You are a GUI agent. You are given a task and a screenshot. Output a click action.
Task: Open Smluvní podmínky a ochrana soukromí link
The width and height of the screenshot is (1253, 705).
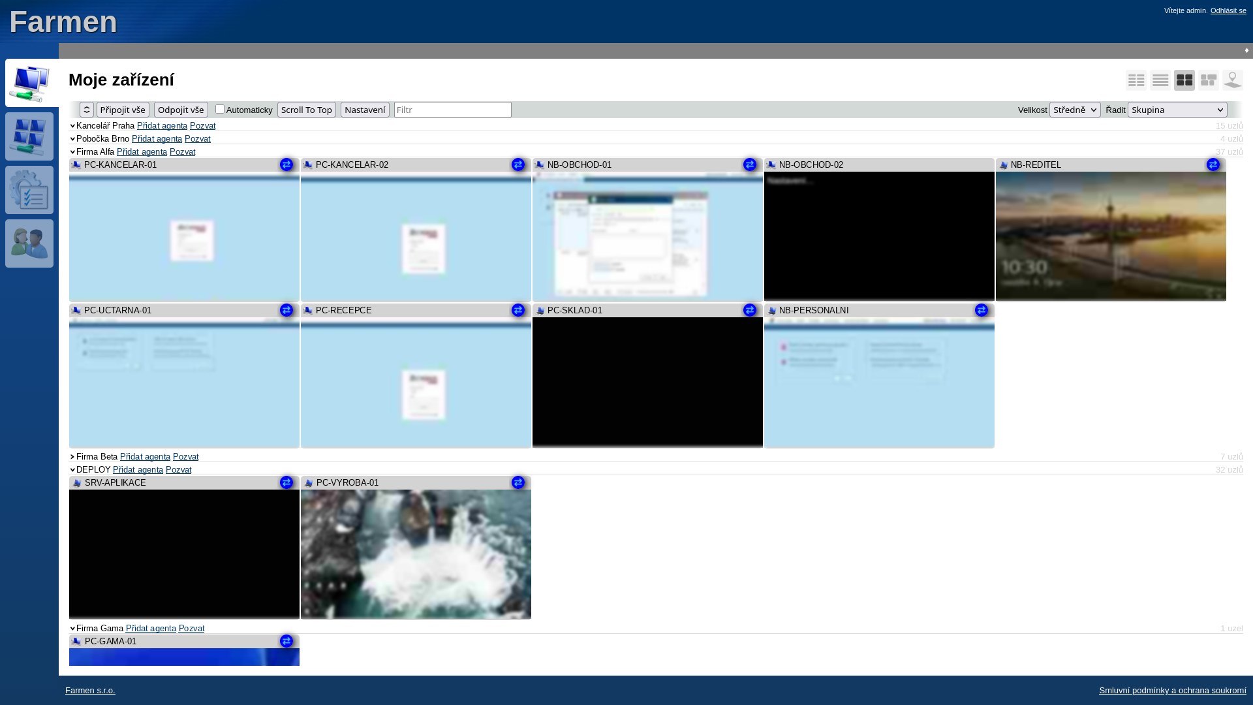(x=1172, y=690)
